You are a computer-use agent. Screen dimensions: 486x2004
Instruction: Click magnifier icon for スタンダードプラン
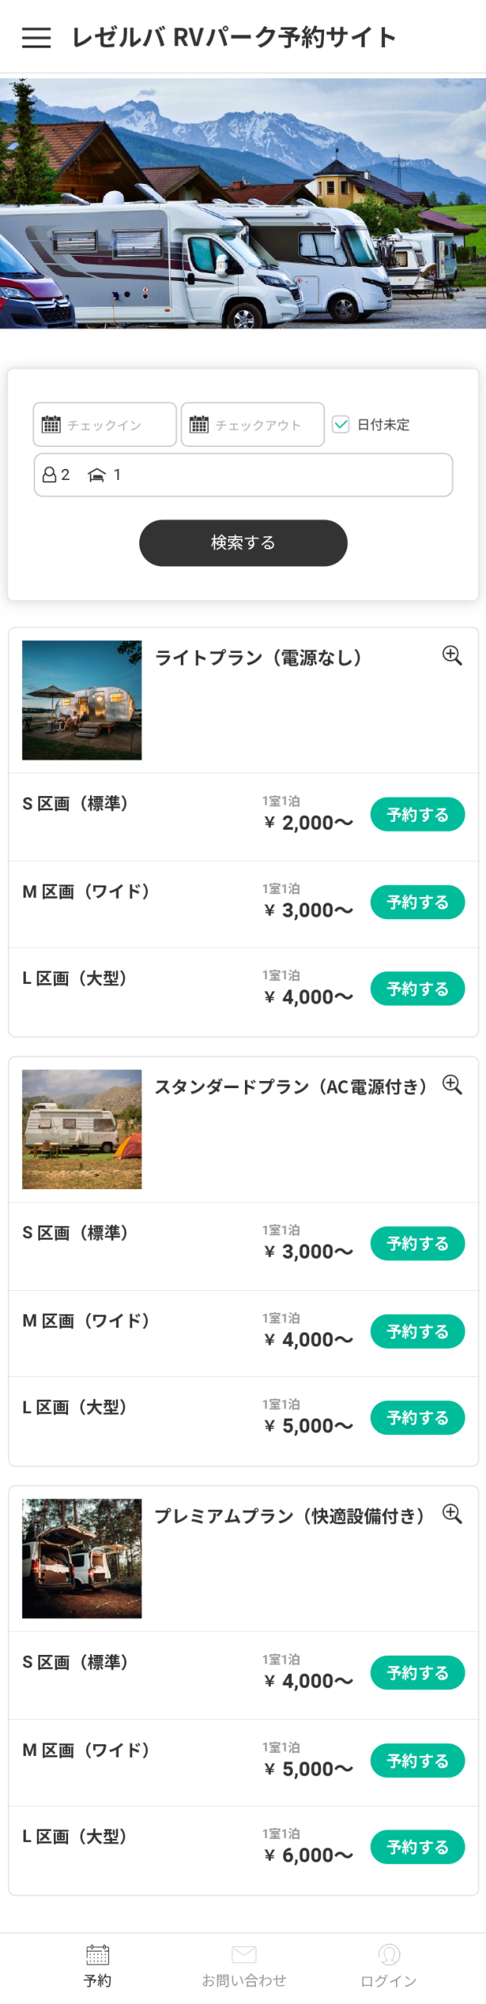(x=452, y=1084)
